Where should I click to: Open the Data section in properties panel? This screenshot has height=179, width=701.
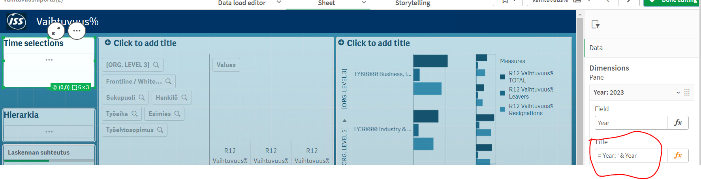(x=596, y=48)
